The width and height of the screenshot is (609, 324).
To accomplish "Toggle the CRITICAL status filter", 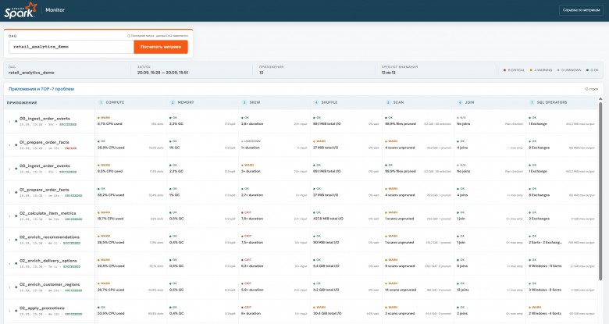I will pyautogui.click(x=514, y=70).
